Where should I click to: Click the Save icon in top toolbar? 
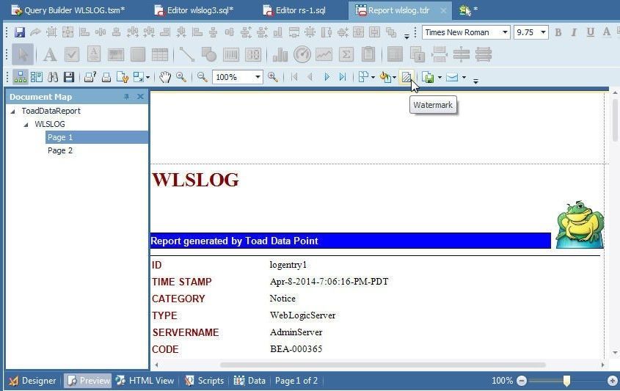click(19, 32)
